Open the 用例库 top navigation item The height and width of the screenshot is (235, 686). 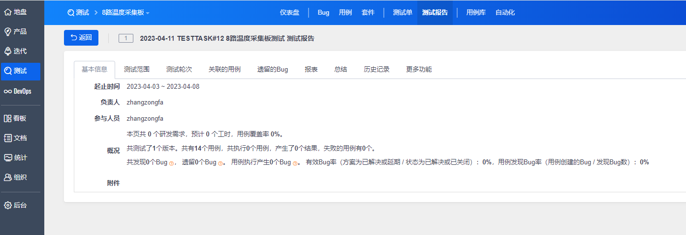tap(476, 13)
